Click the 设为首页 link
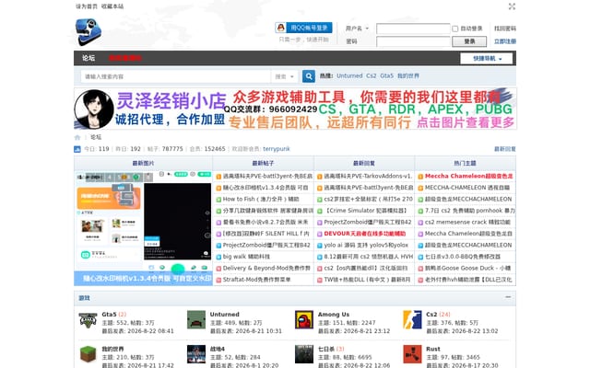This screenshot has height=368, width=590. pyautogui.click(x=87, y=6)
